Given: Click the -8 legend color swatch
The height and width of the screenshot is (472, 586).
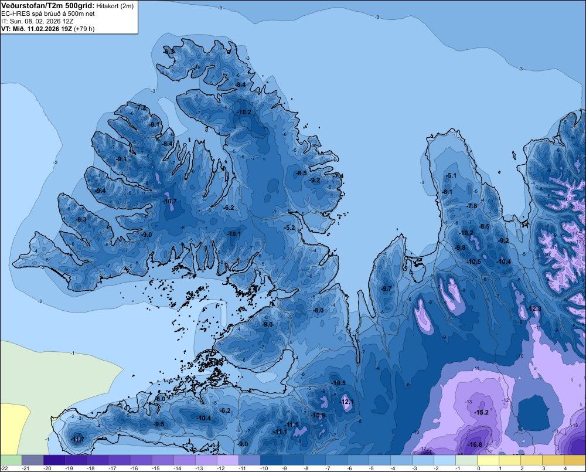Looking at the screenshot, I should pyautogui.click(x=314, y=460).
